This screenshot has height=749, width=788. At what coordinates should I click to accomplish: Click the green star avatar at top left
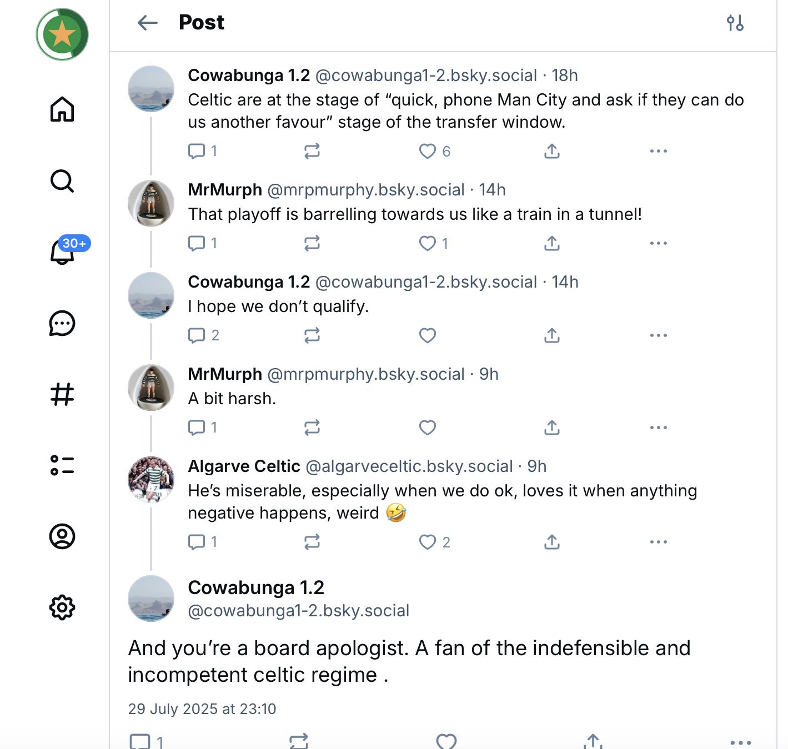[62, 34]
